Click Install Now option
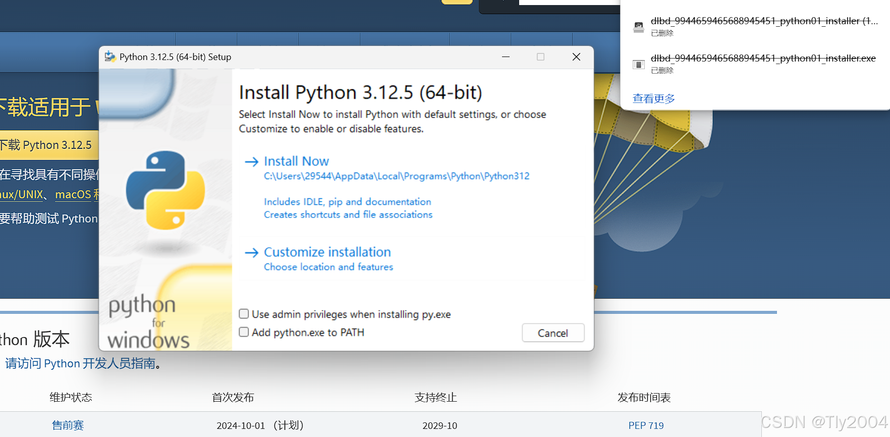Viewport: 890px width, 437px height. coord(296,161)
